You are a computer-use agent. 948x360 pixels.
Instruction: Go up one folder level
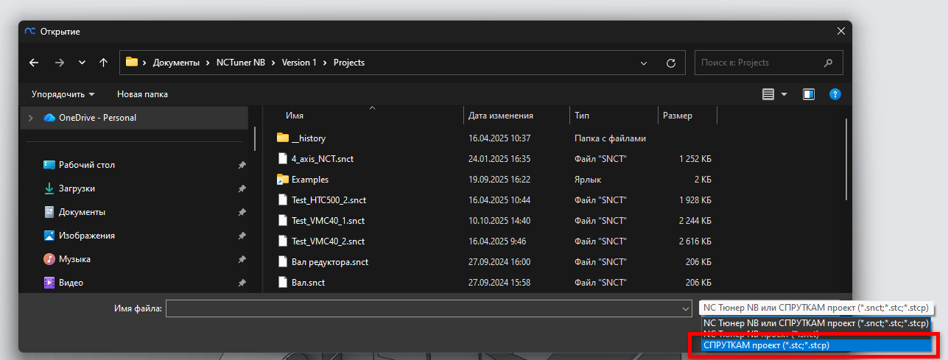point(104,63)
